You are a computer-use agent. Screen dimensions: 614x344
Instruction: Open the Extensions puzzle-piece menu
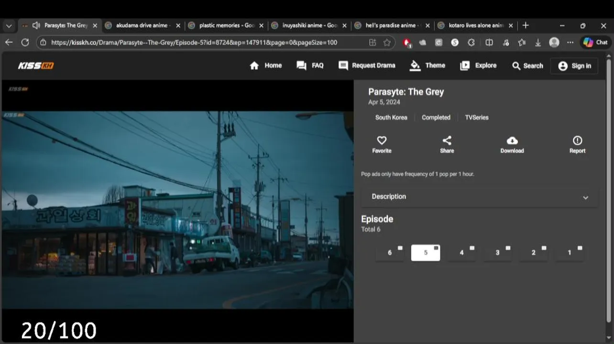pos(471,43)
